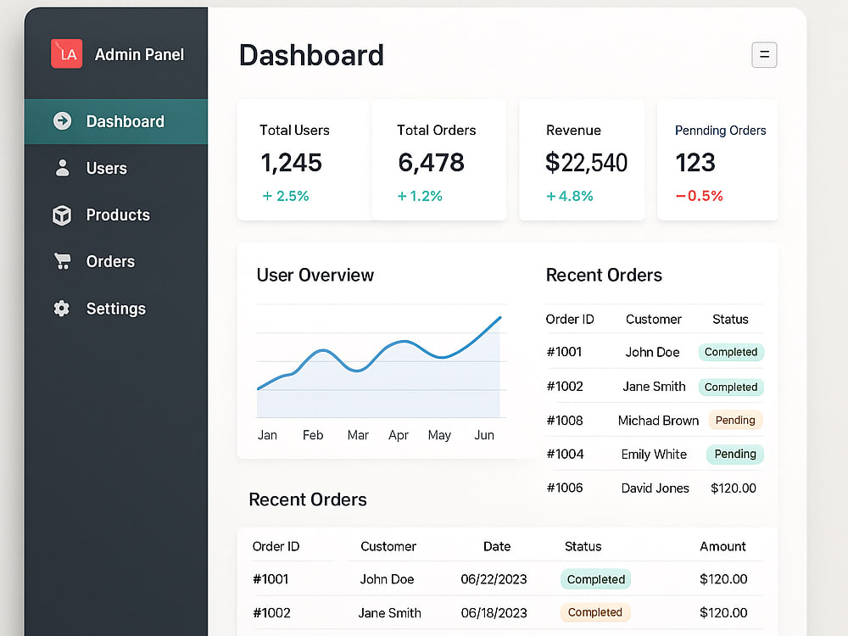Click the $22,540 revenue figure
848x636 pixels.
pos(586,162)
